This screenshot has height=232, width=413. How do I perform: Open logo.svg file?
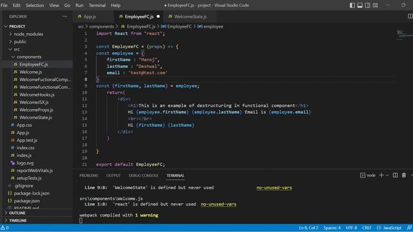(x=25, y=163)
